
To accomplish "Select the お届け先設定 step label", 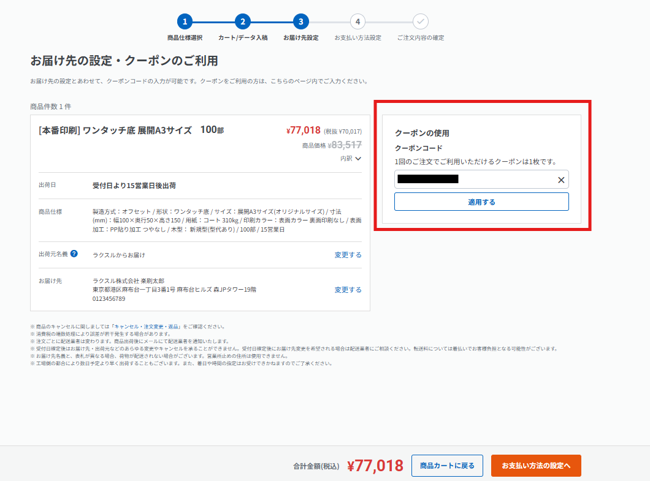I will click(x=301, y=38).
